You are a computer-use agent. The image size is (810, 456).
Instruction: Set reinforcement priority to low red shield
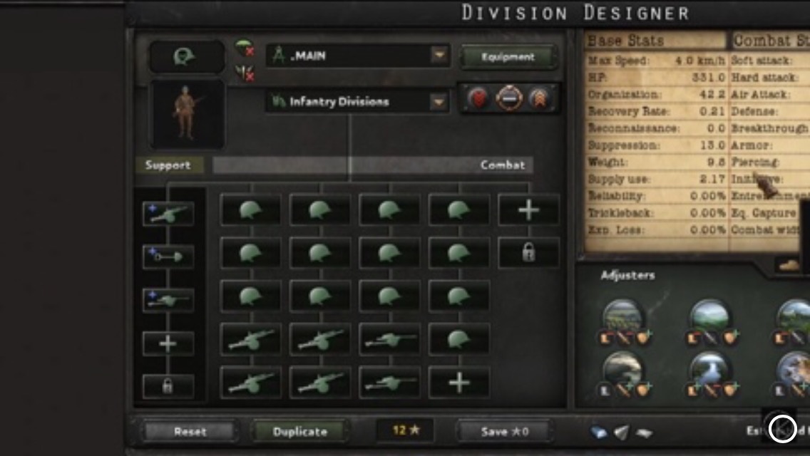[x=479, y=98]
